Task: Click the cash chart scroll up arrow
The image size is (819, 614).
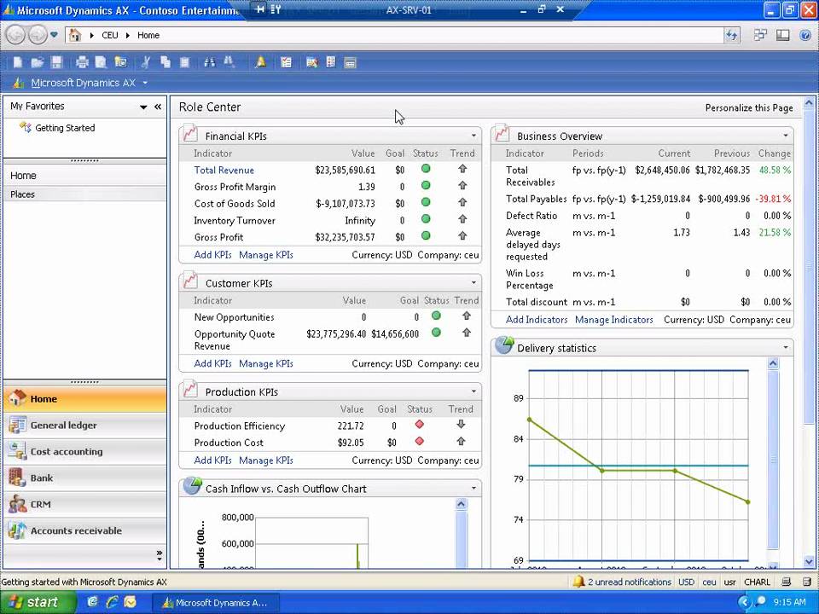Action: click(x=461, y=504)
